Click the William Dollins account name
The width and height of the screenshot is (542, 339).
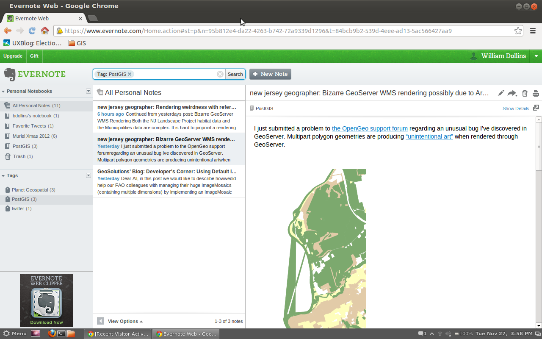pyautogui.click(x=503, y=56)
